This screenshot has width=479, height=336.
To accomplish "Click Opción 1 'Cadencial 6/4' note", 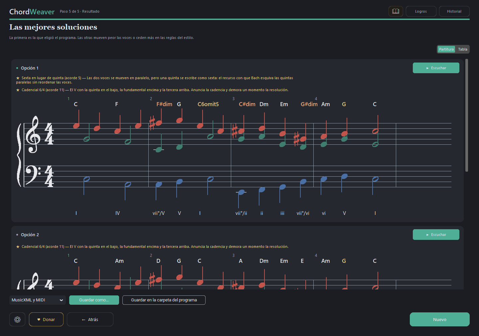I will click(152, 90).
